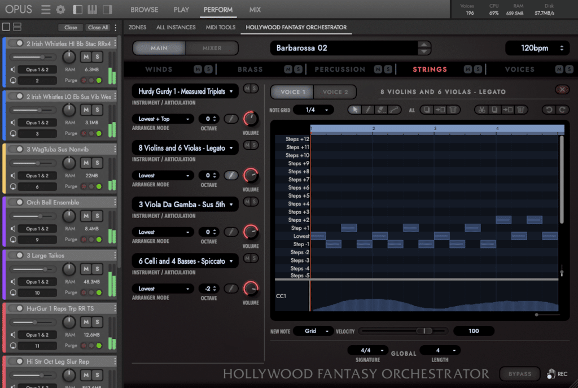
Task: Copy all using ALL group copy icon
Action: pos(427,110)
